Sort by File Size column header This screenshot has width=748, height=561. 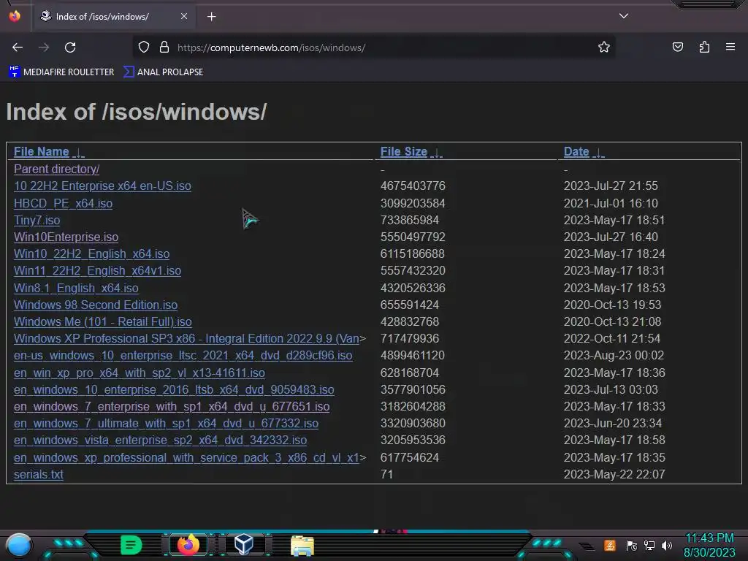(x=403, y=152)
